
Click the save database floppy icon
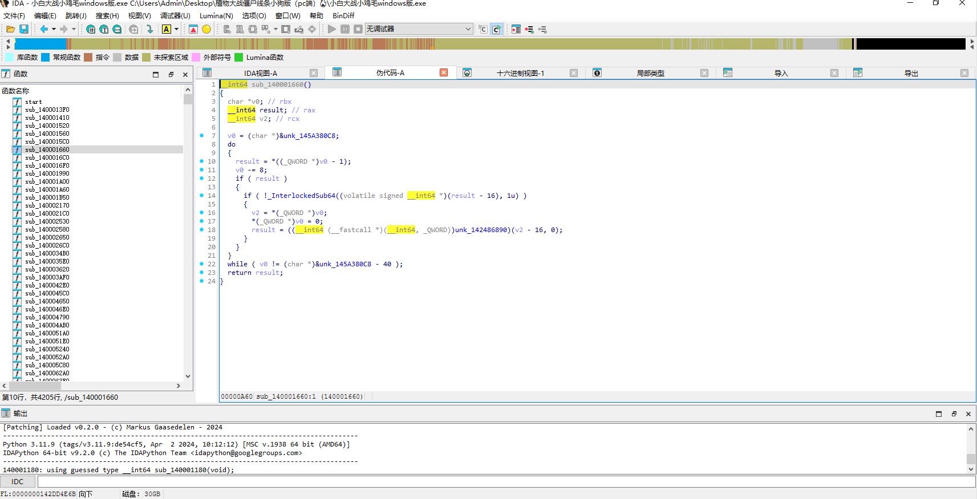point(24,29)
